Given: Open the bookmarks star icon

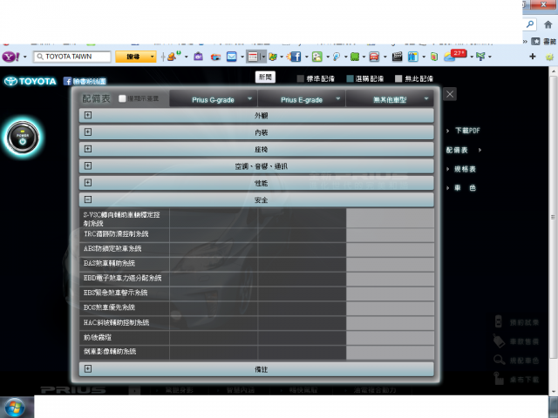Looking at the screenshot, I should coord(535,42).
